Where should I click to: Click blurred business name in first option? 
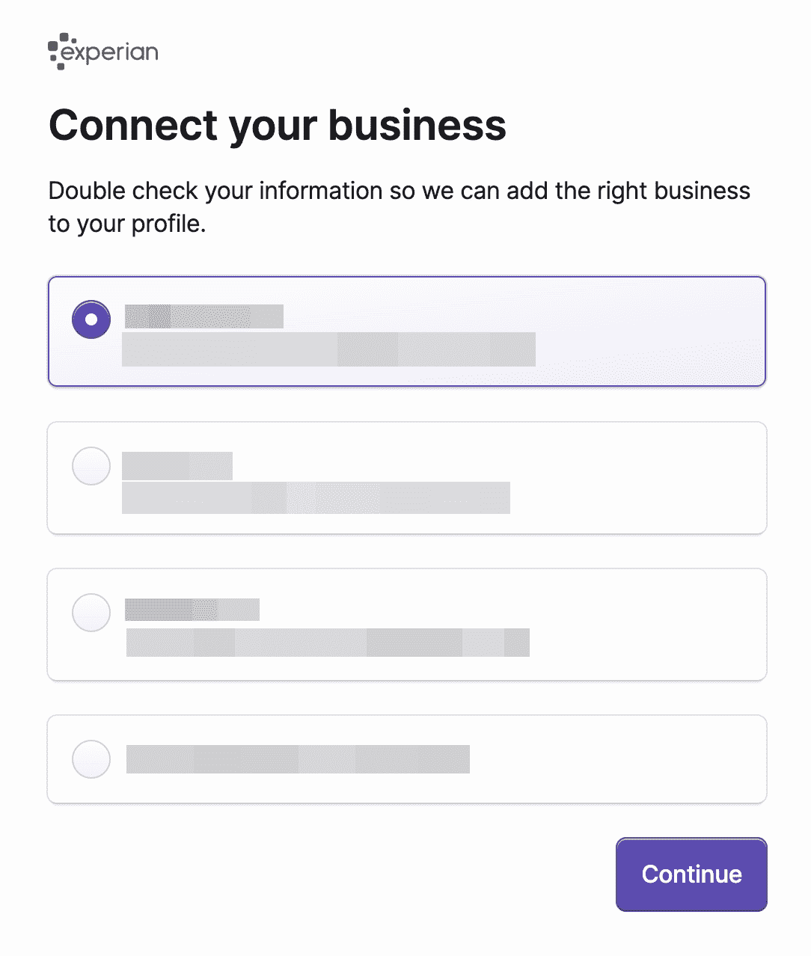pyautogui.click(x=204, y=316)
